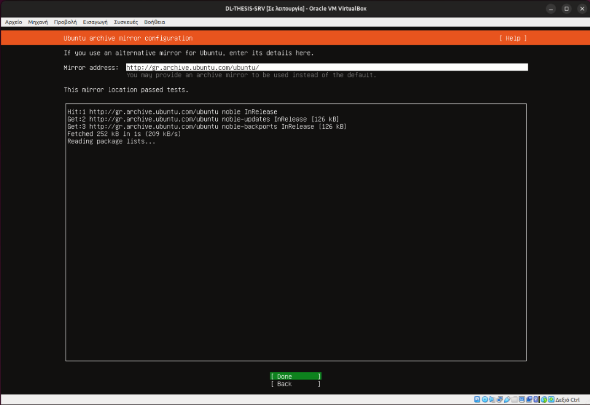Viewport: 590px width, 405px height.
Task: Open the Προβολή menu
Action: pyautogui.click(x=65, y=22)
